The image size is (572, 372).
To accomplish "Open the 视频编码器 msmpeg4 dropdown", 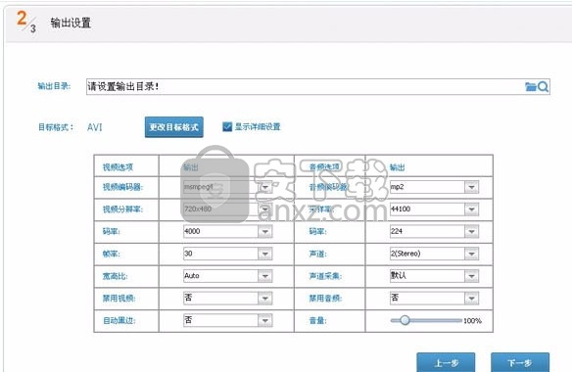I will click(265, 187).
